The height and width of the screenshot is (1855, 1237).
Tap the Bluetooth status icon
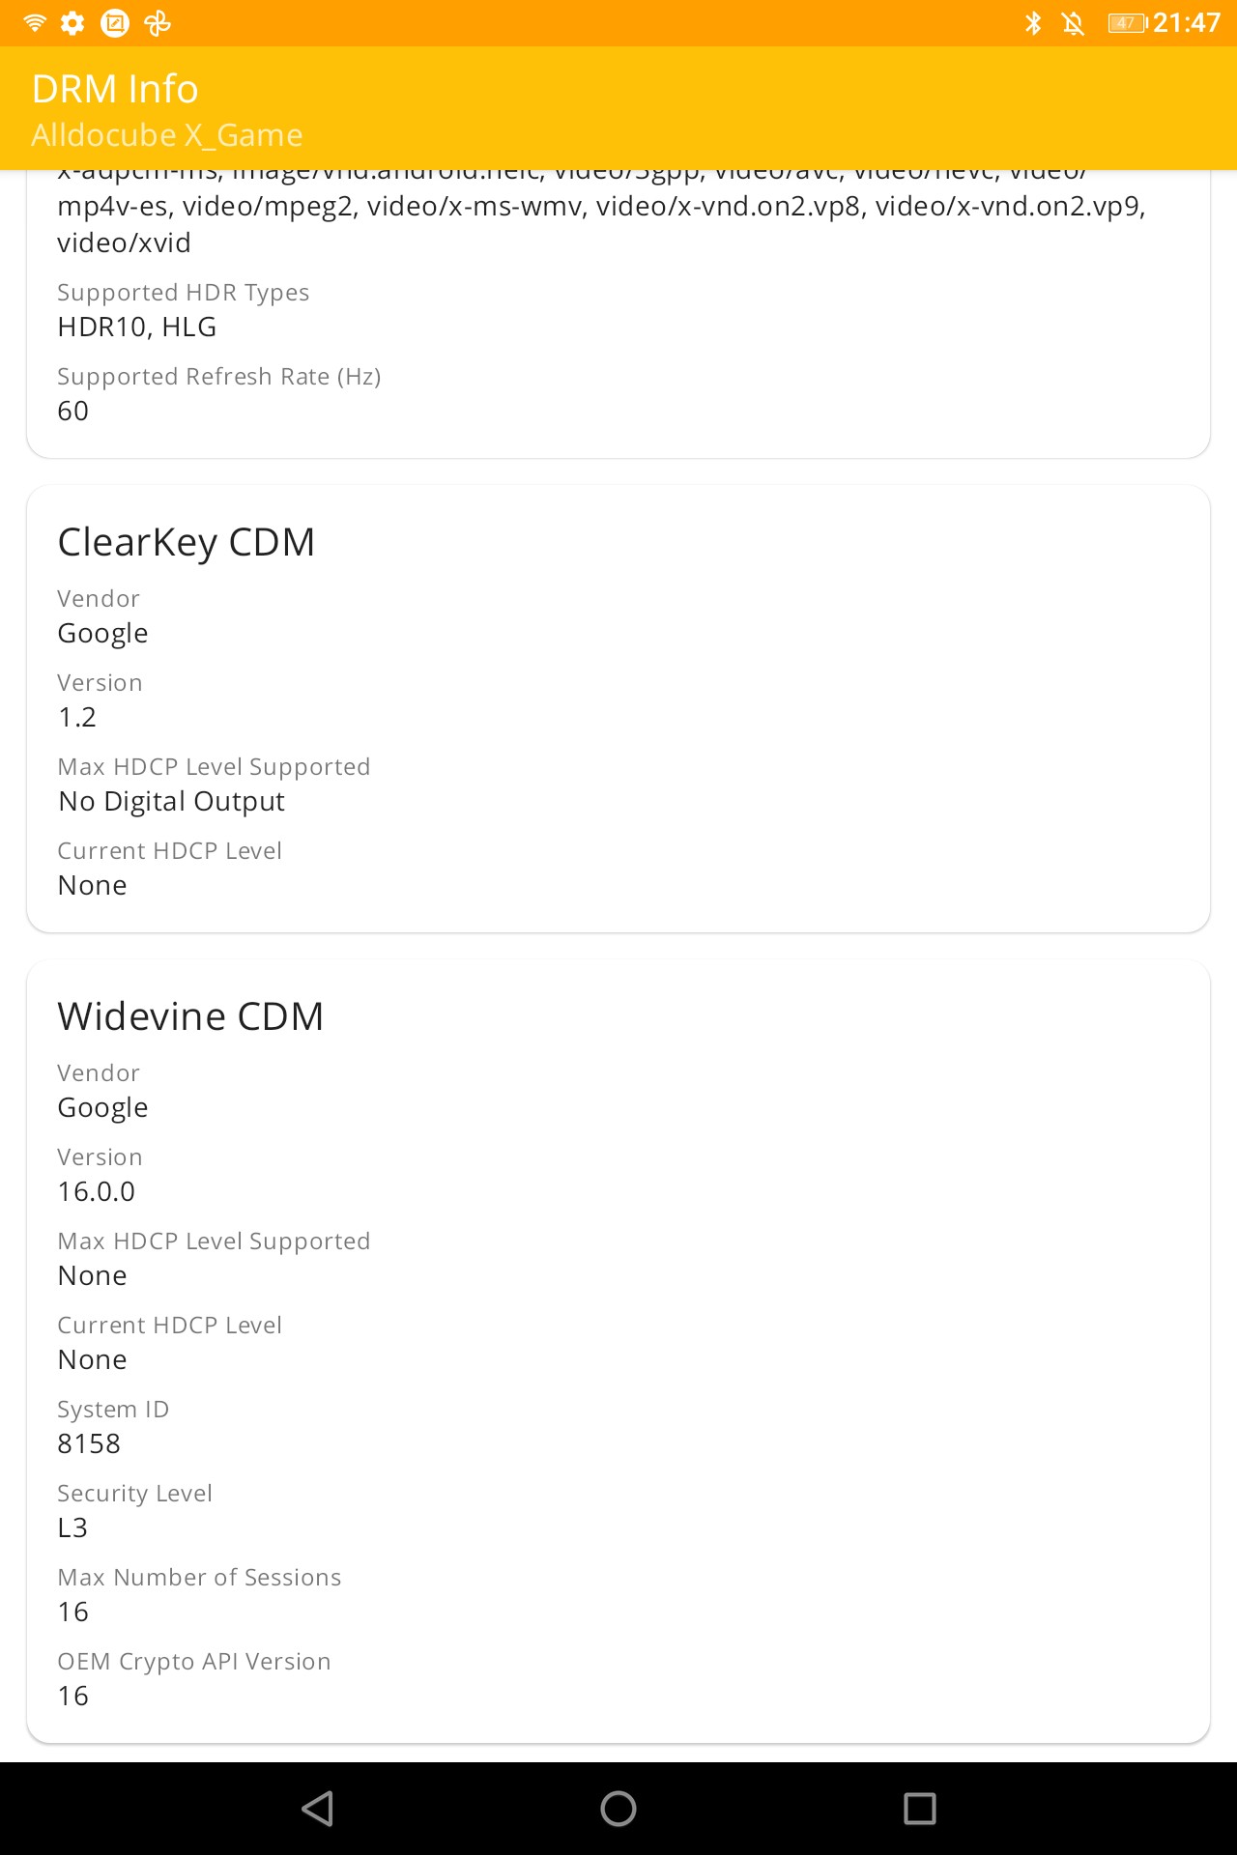click(x=1033, y=22)
